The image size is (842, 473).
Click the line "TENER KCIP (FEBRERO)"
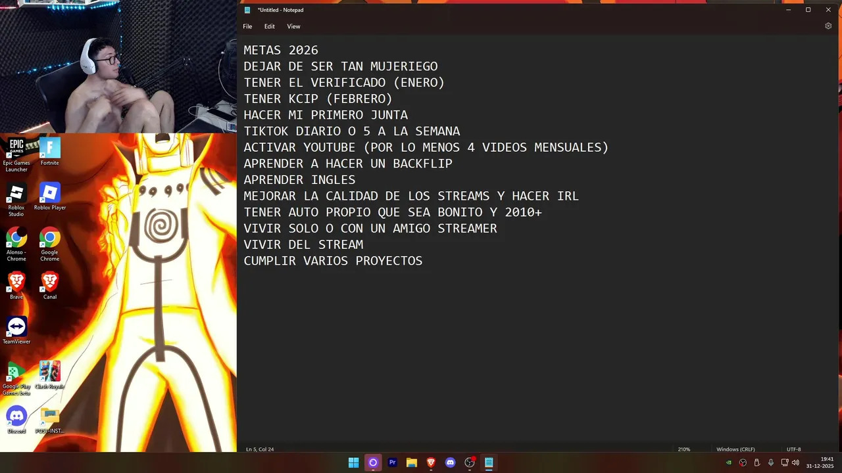pos(318,99)
